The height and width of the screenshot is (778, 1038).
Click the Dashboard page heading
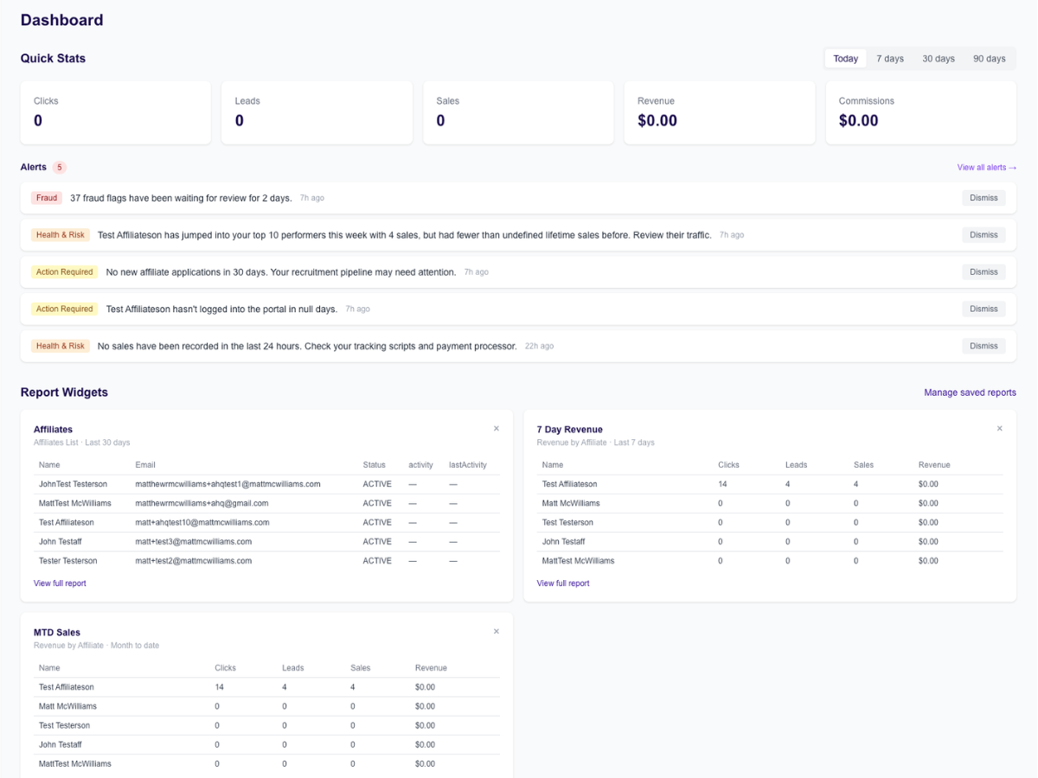pyautogui.click(x=62, y=20)
